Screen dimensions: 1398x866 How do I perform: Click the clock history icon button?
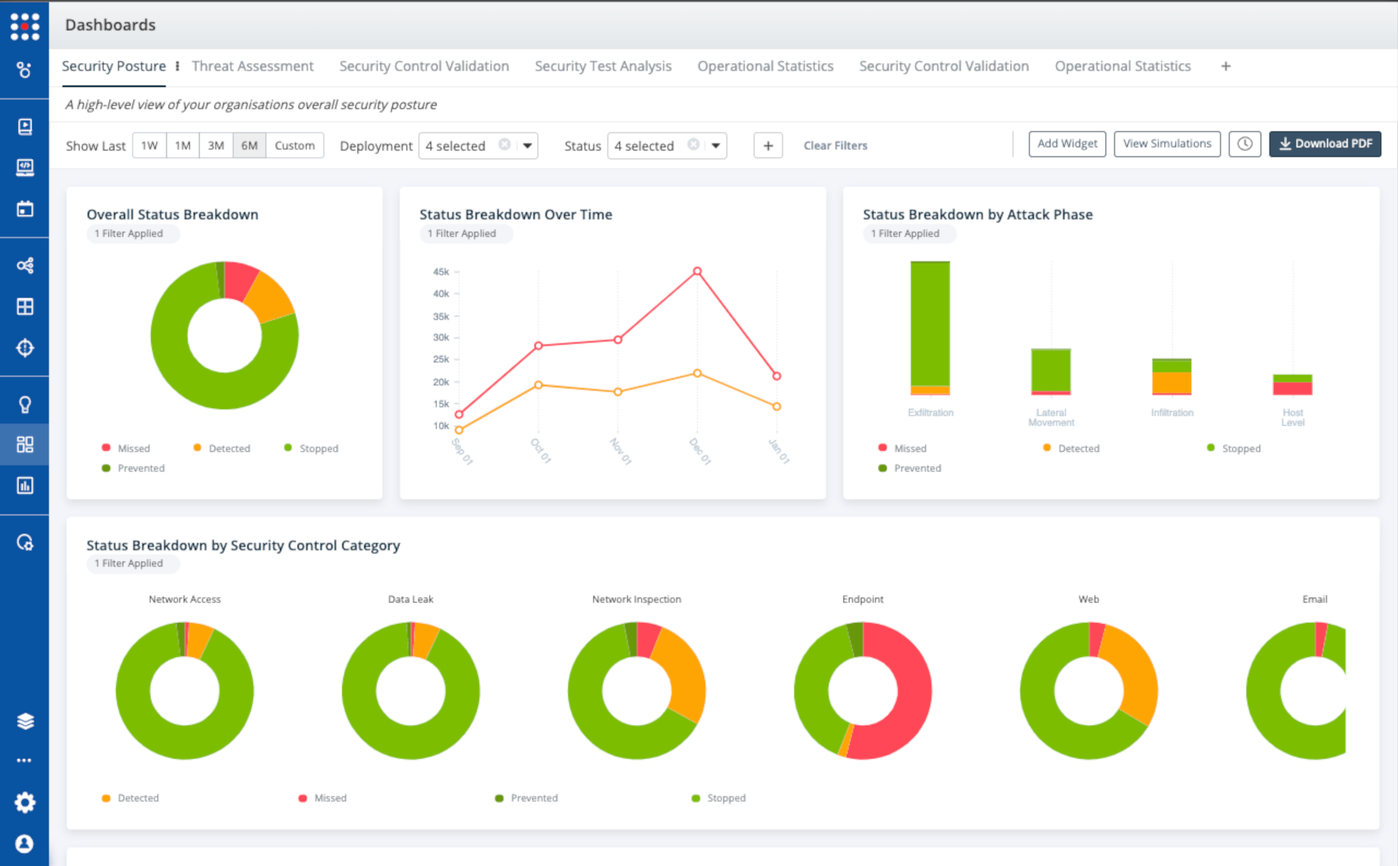tap(1244, 144)
